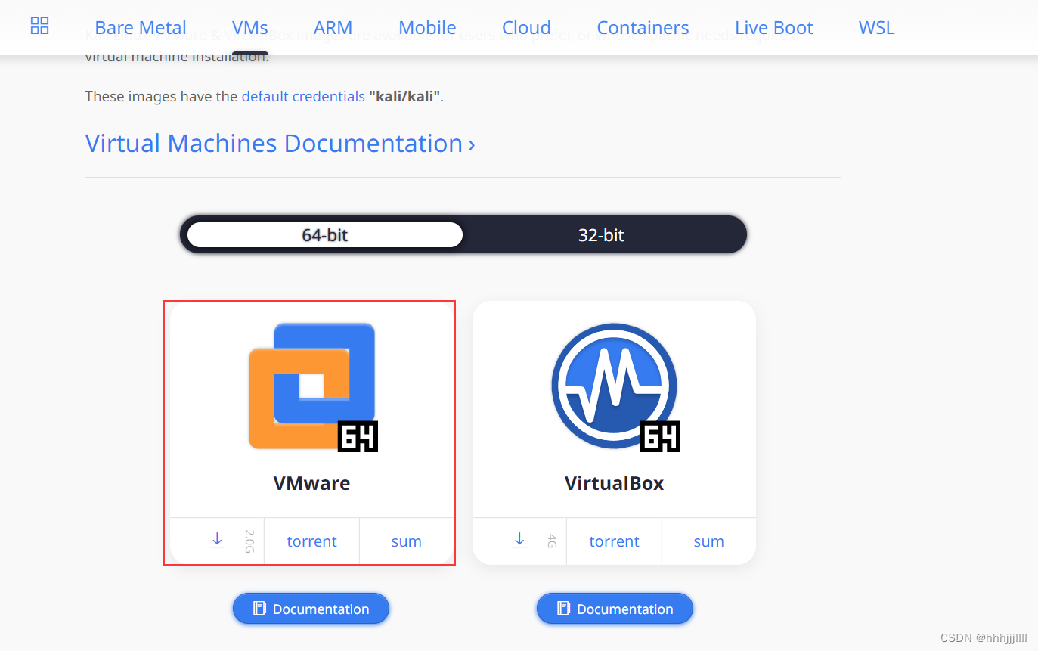Viewport: 1038px width, 651px height.
Task: Click the VMware logo image
Action: pyautogui.click(x=312, y=386)
